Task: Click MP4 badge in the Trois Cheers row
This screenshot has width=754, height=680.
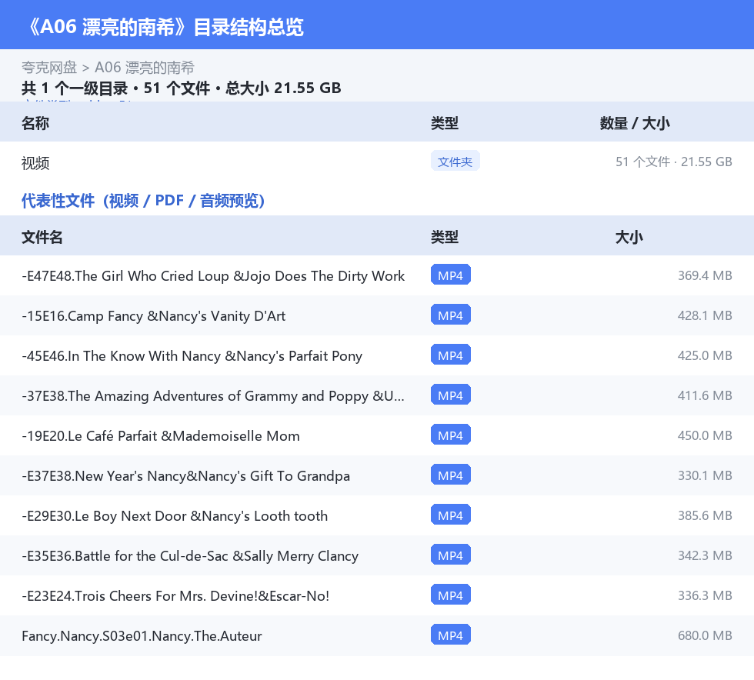Action: 451,595
